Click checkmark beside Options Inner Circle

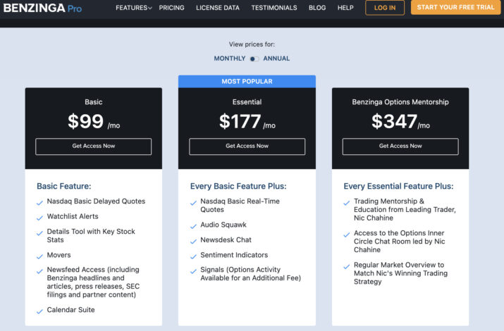[347, 235]
